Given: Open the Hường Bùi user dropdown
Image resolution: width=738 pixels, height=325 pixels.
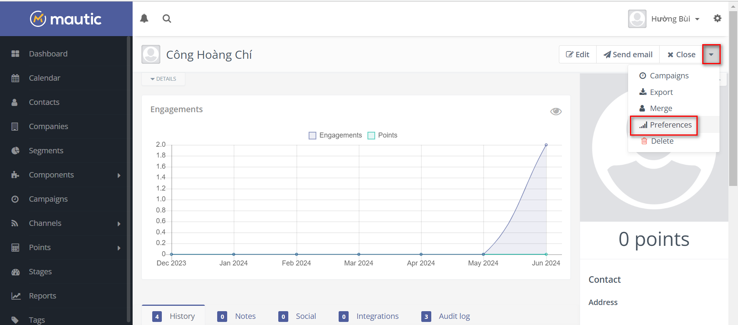Looking at the screenshot, I should (675, 19).
